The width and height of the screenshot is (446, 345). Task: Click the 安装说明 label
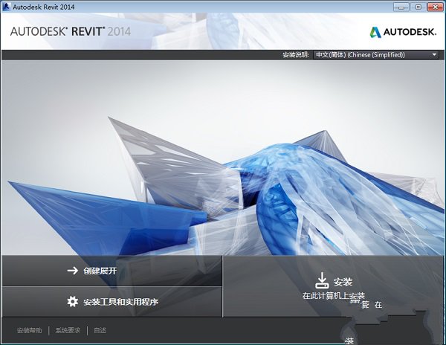pos(296,54)
